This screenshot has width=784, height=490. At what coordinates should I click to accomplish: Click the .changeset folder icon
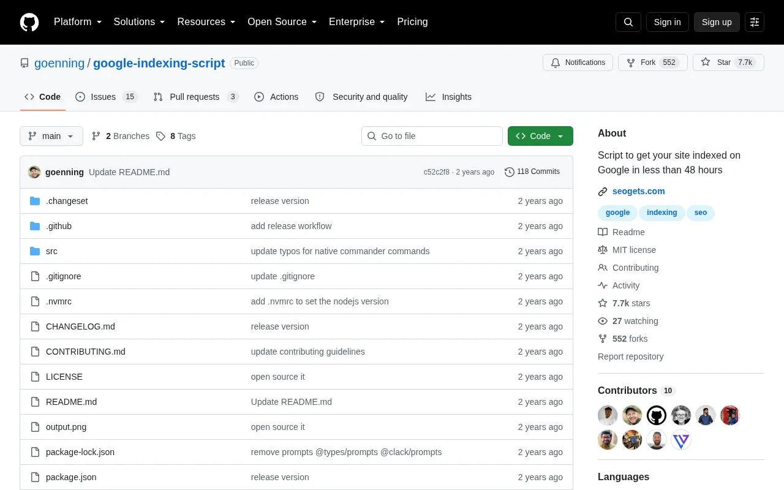pos(35,201)
